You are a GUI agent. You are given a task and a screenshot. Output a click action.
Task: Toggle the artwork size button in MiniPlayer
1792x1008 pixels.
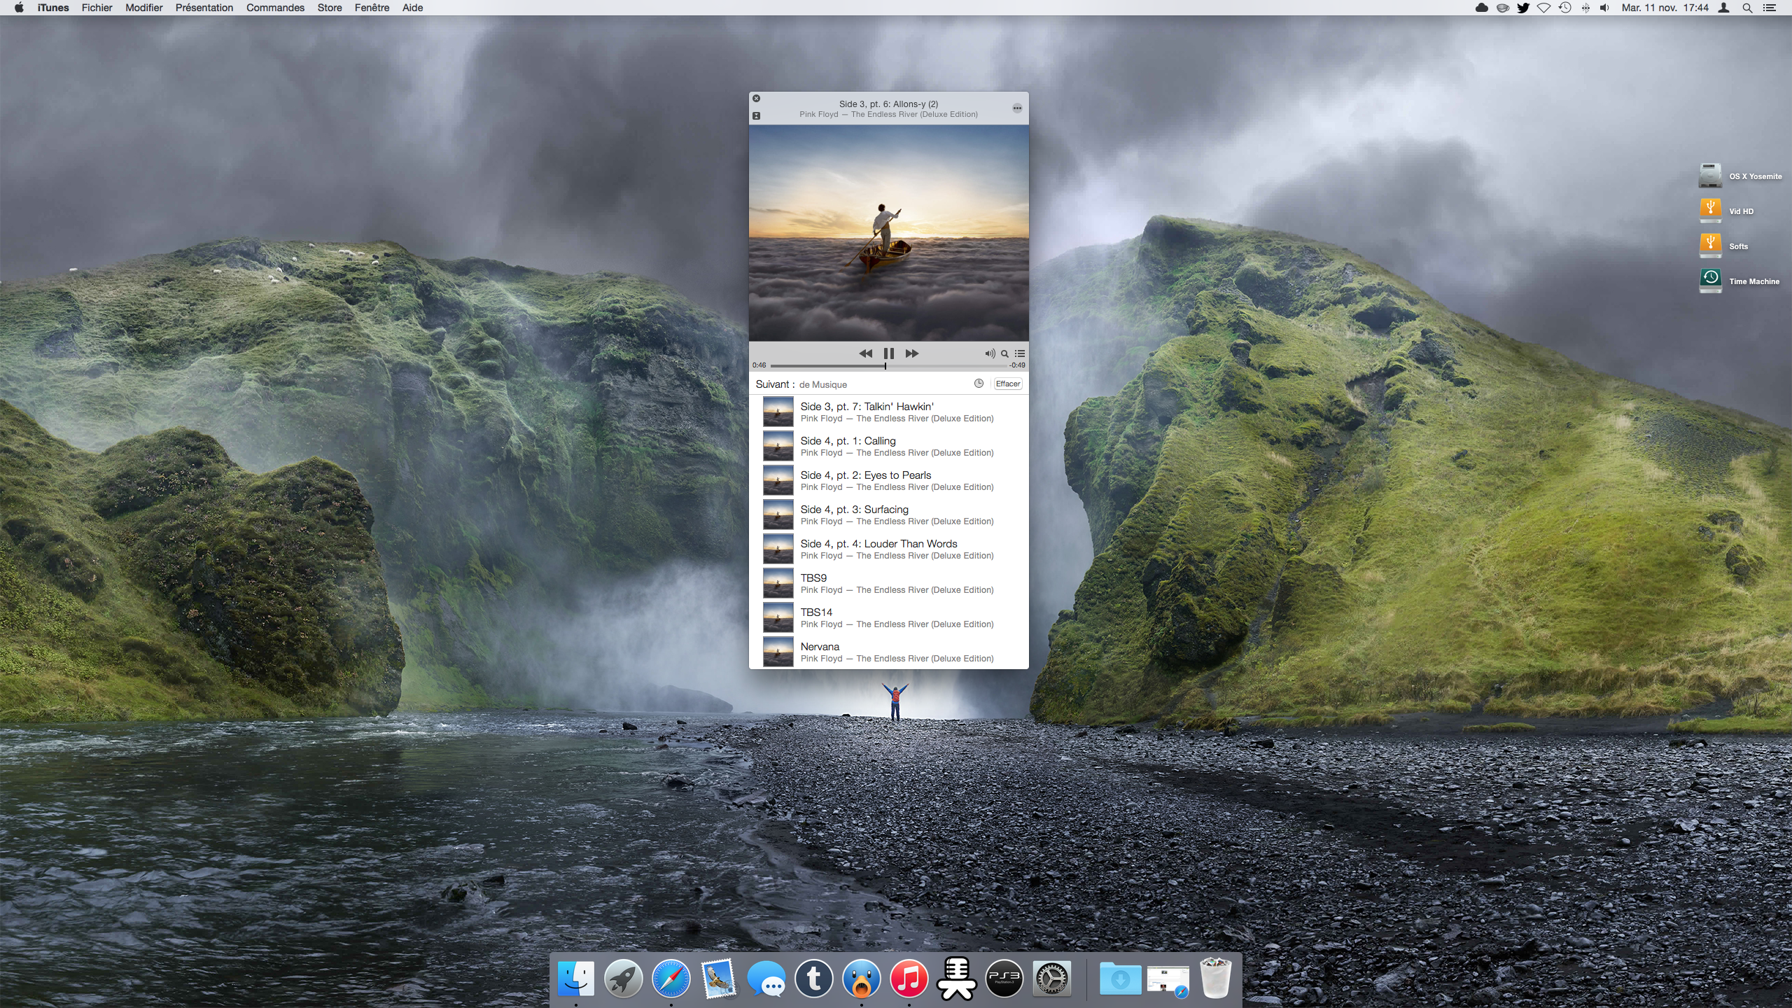point(756,115)
